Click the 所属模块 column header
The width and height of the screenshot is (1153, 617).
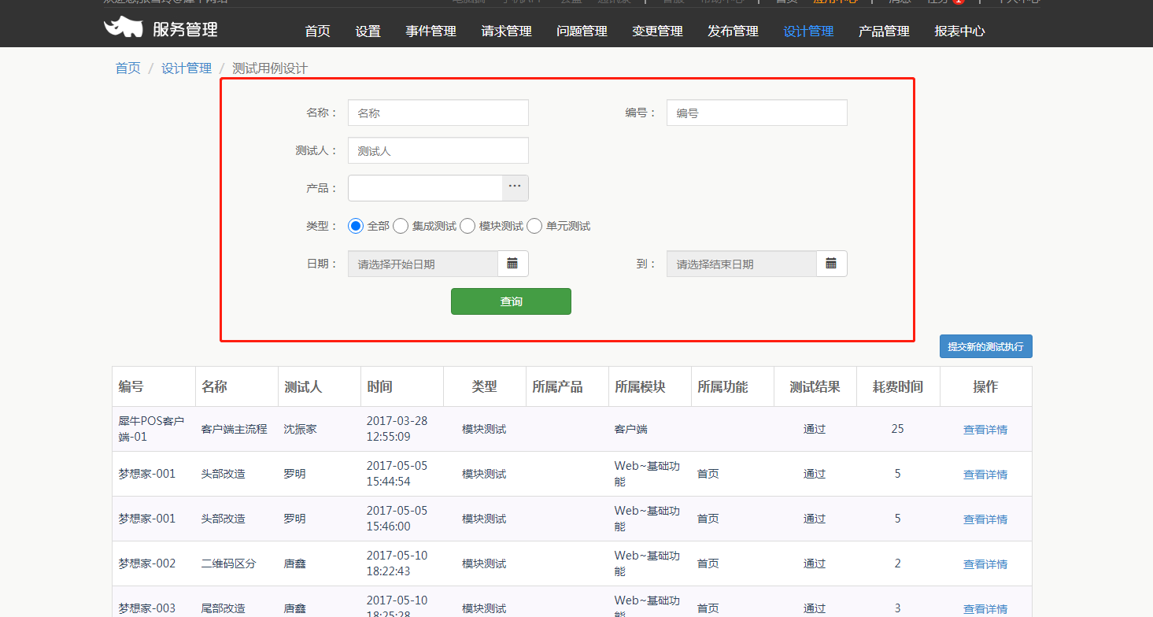(x=650, y=386)
